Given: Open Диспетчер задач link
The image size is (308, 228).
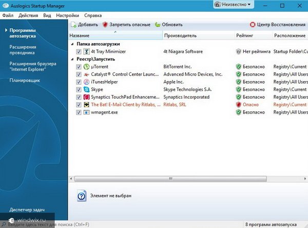Looking at the screenshot, I should [x=27, y=210].
